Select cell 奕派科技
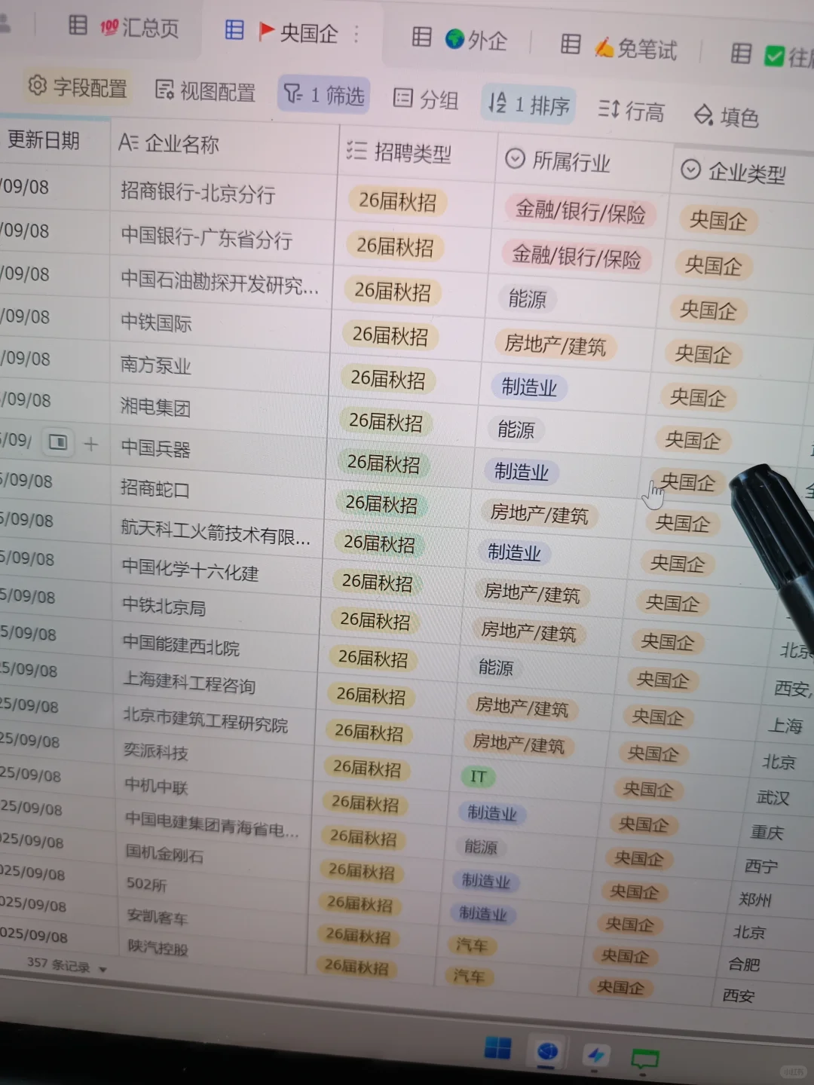This screenshot has height=1085, width=814. tap(156, 751)
